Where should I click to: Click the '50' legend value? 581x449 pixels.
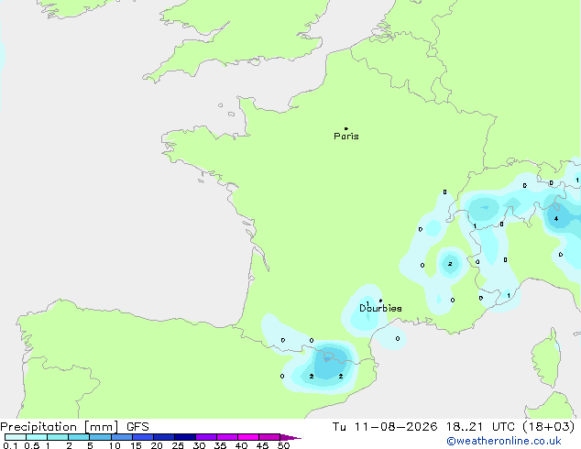[283, 445]
